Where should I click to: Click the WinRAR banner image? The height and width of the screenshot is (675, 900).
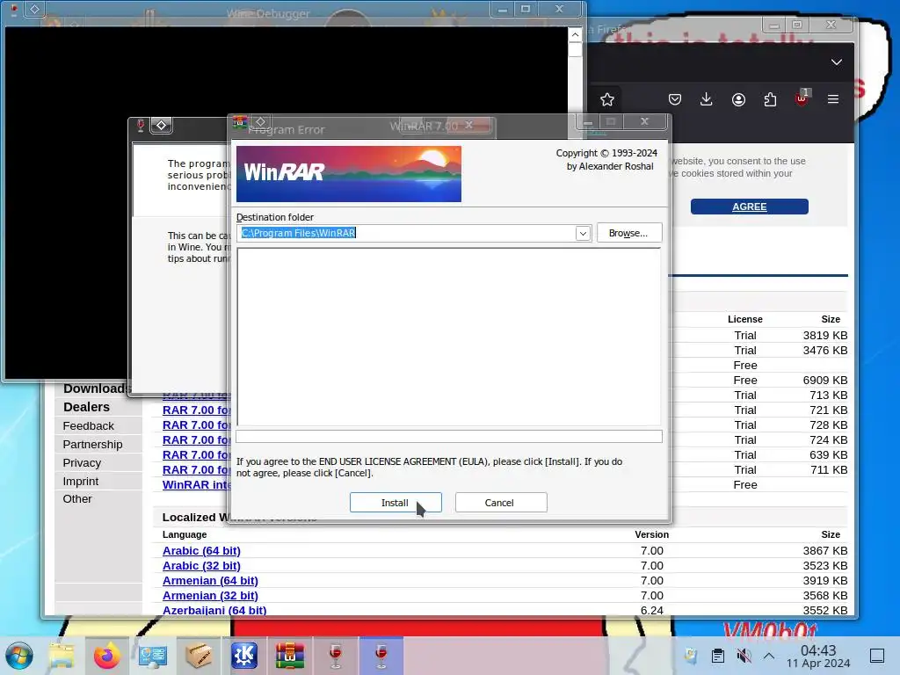tap(349, 174)
